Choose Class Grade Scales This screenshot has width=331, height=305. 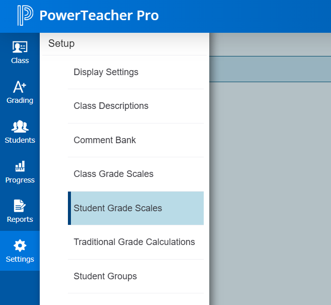pos(113,174)
